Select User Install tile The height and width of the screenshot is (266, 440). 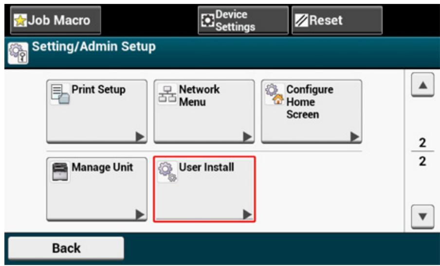coord(204,189)
